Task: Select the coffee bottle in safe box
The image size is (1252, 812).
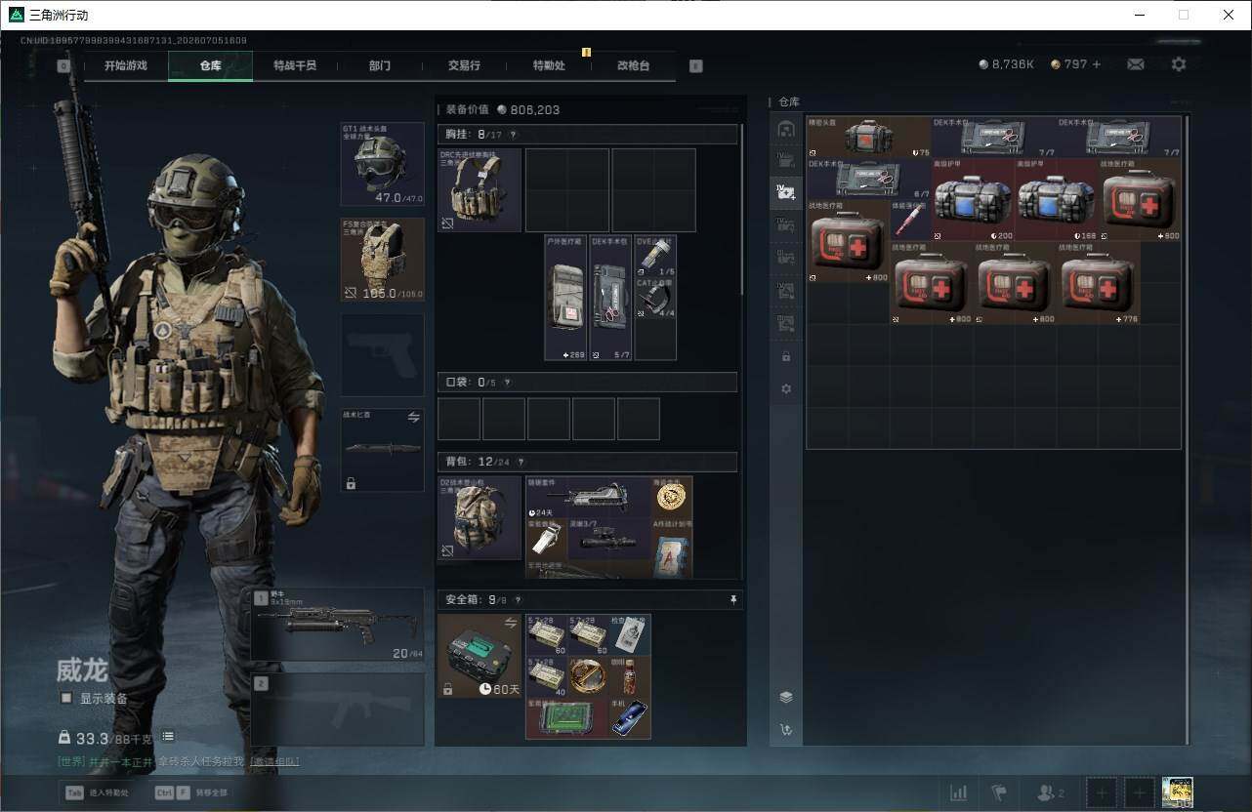Action: [630, 676]
